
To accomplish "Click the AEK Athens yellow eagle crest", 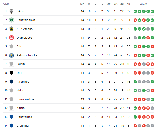I will click(11, 29).
